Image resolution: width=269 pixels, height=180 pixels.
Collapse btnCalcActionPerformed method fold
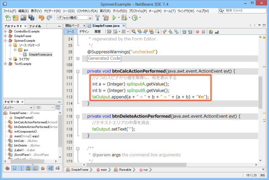pos(78,71)
